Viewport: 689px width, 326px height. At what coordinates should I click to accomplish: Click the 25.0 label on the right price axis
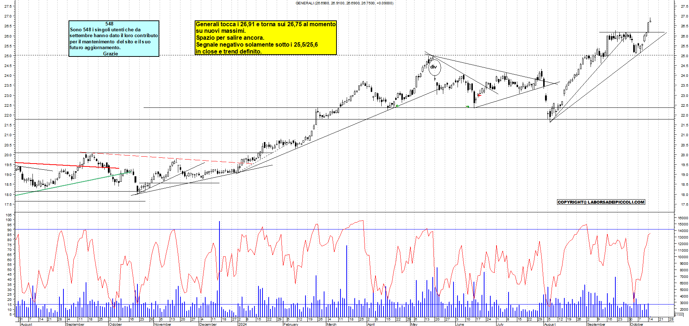pos(684,56)
